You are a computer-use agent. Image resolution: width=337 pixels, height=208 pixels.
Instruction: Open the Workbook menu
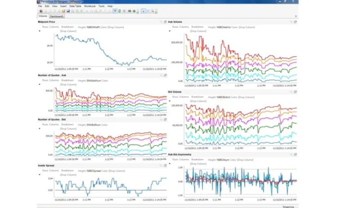[x=89, y=6]
